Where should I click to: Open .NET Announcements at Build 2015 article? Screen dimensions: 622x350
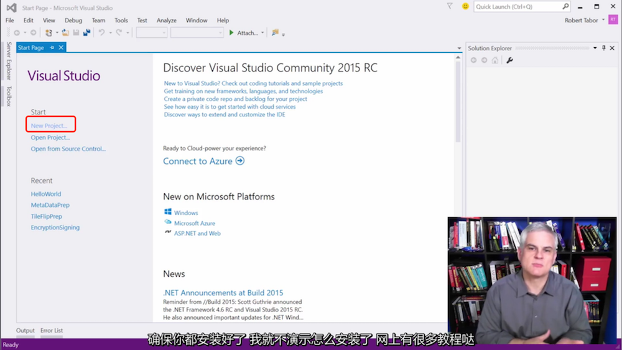223,293
